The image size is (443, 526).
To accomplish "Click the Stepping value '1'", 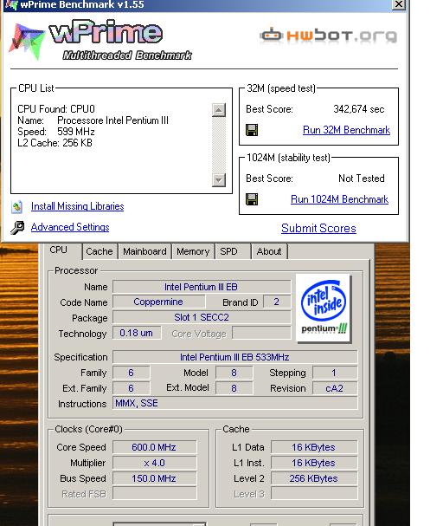I will point(334,373).
